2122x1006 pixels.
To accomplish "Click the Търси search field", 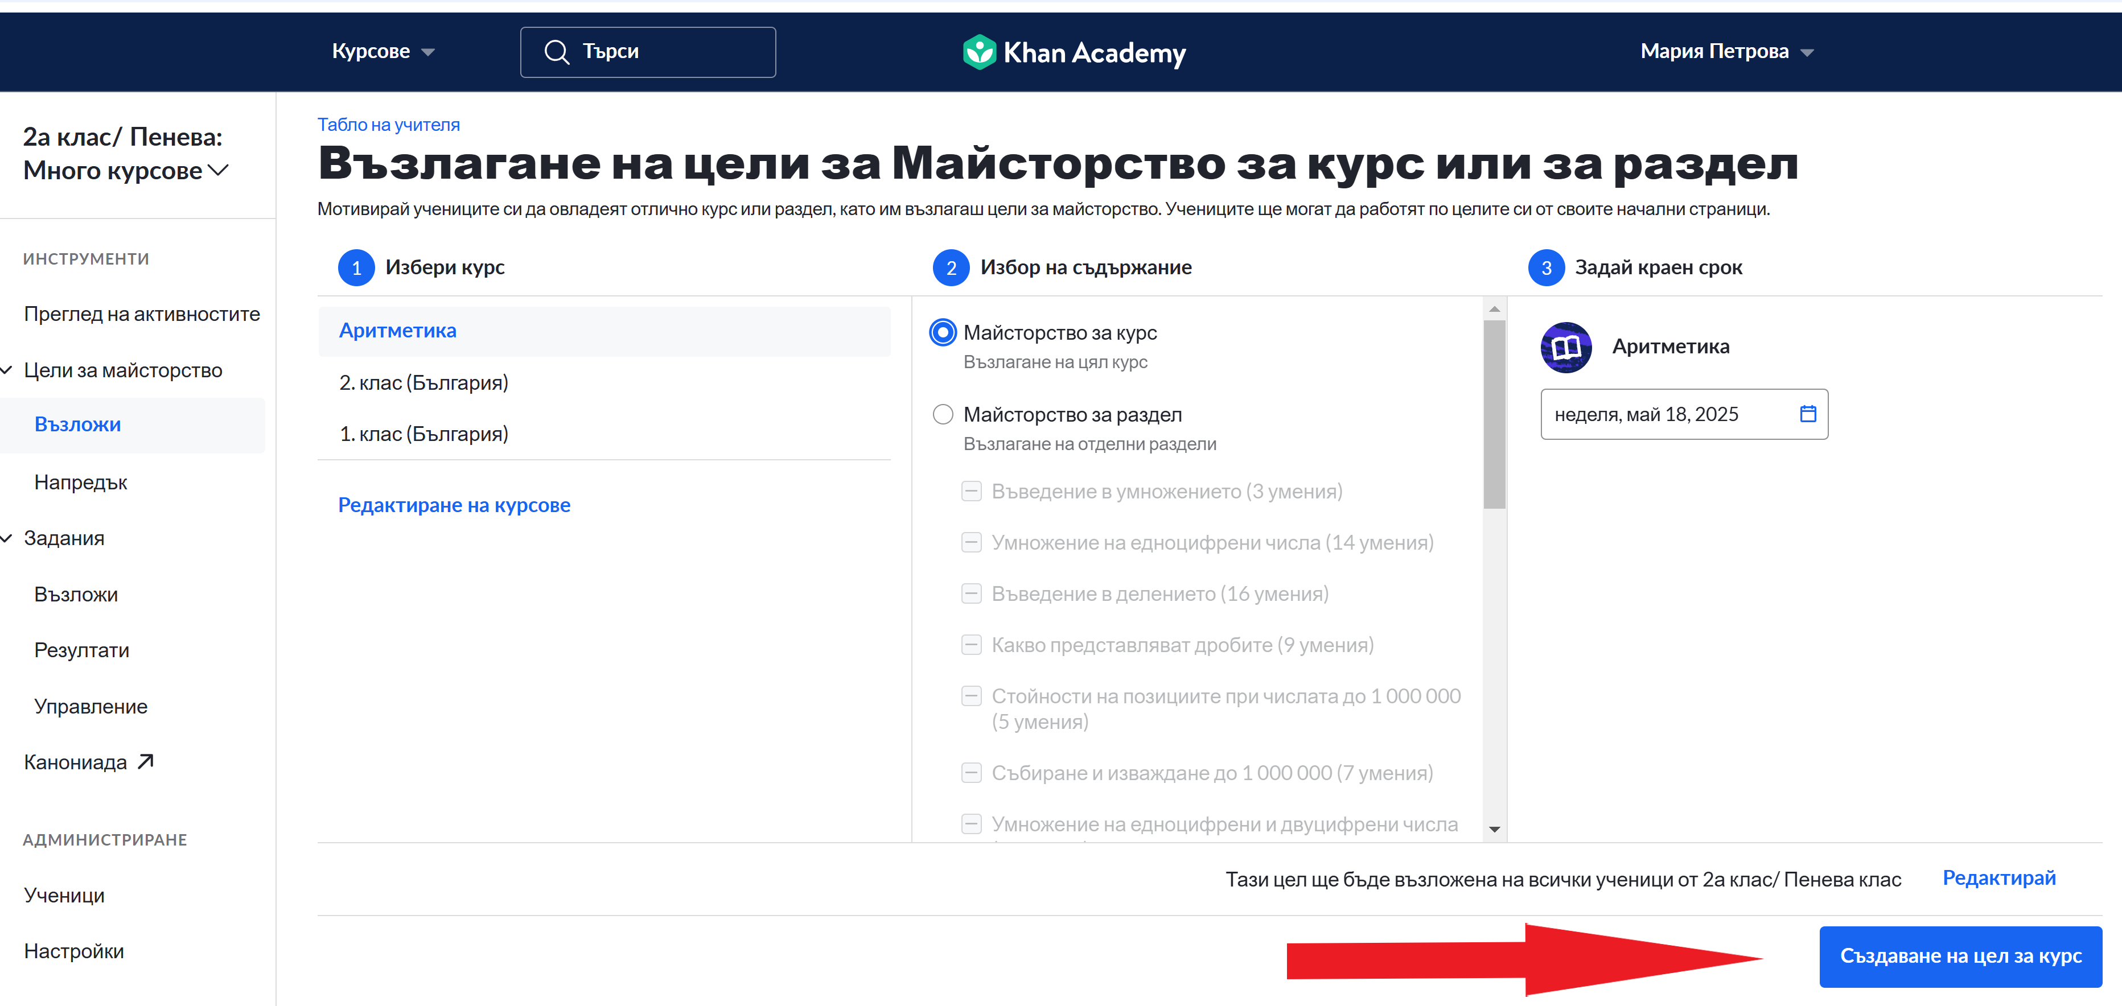I will pyautogui.click(x=648, y=52).
